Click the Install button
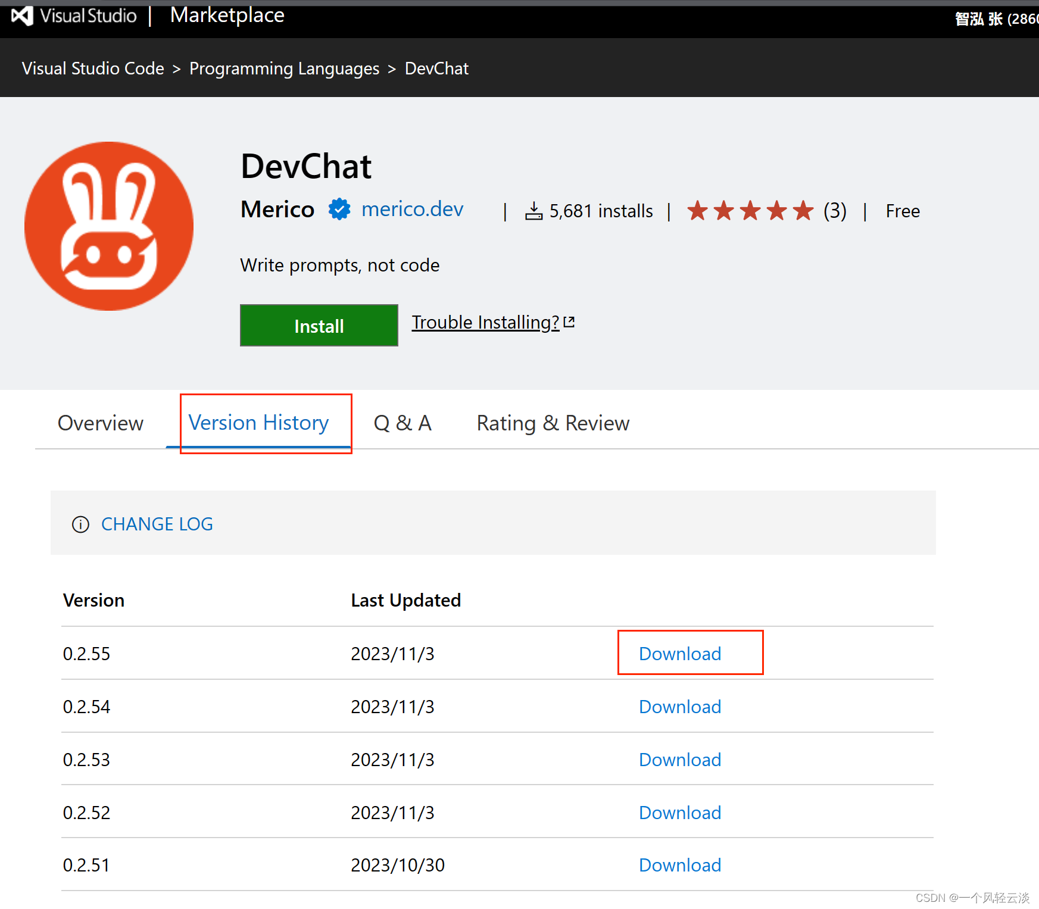 coord(319,326)
